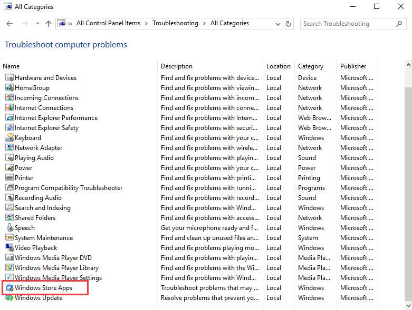The image size is (412, 310).
Task: Open the Playing Audio troubleshooter
Action: [34, 158]
